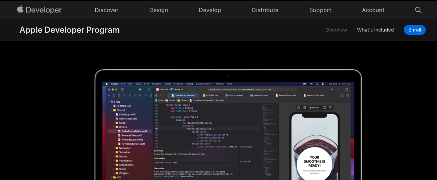Click the editor forward chevron
The width and height of the screenshot is (437, 180).
165,95
